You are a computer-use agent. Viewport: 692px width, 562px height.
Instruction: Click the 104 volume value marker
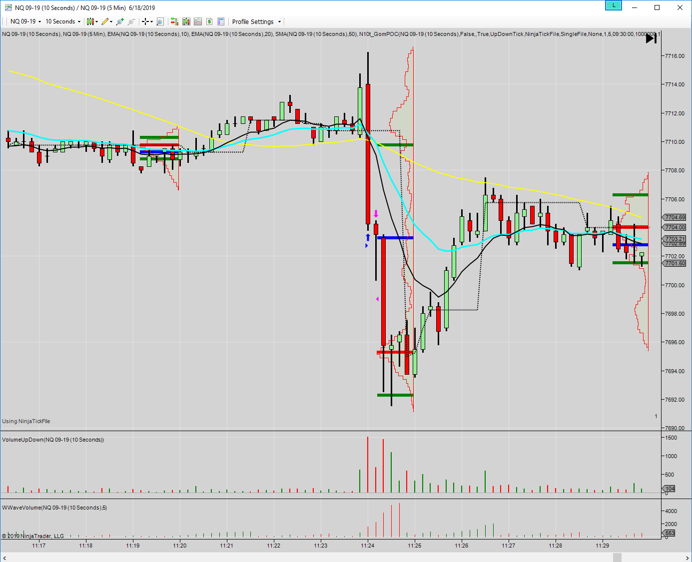[670, 489]
